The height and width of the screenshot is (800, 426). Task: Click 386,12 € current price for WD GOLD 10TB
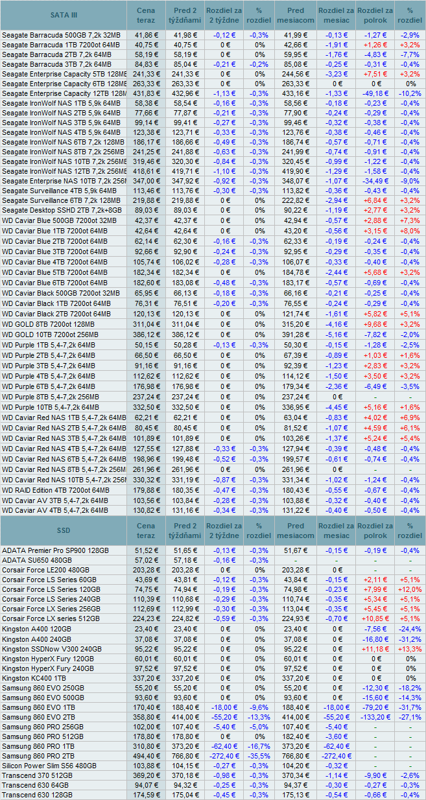point(146,333)
